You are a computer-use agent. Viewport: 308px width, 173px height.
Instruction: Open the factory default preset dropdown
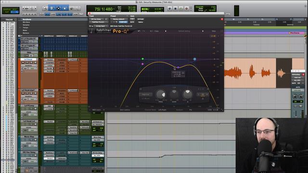(x=119, y=19)
